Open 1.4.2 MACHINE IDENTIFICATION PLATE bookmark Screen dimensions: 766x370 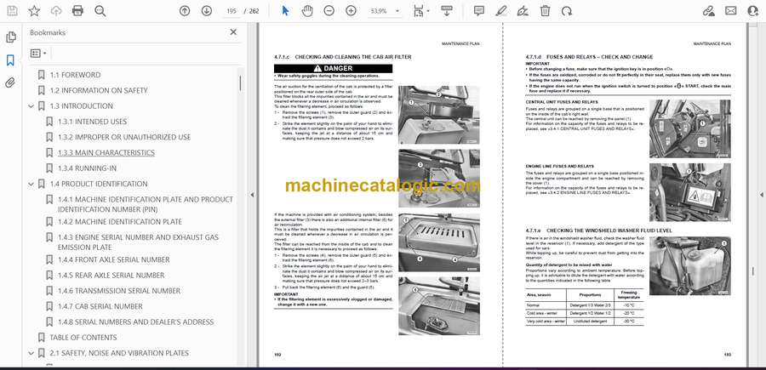click(x=120, y=222)
